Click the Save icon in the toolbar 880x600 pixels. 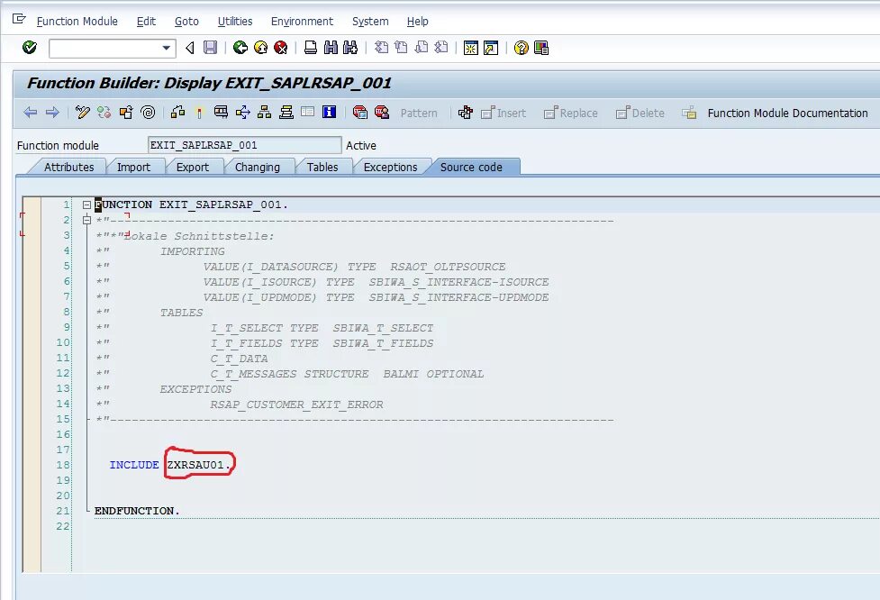[x=211, y=49]
